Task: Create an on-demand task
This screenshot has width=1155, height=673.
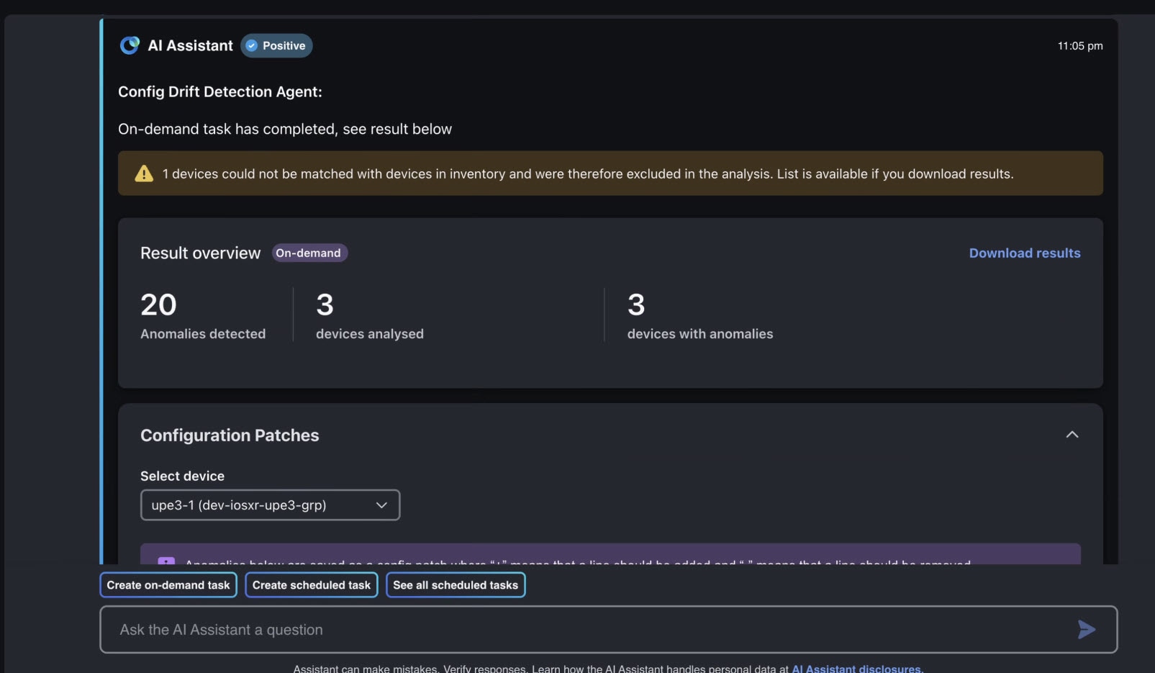Action: pos(168,585)
